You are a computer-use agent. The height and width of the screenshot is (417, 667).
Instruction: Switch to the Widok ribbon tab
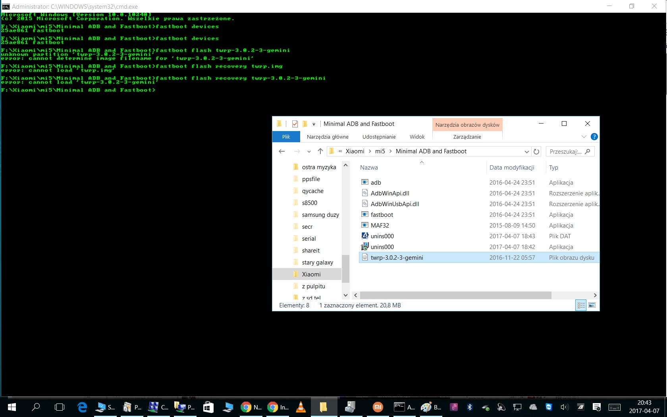pyautogui.click(x=417, y=137)
